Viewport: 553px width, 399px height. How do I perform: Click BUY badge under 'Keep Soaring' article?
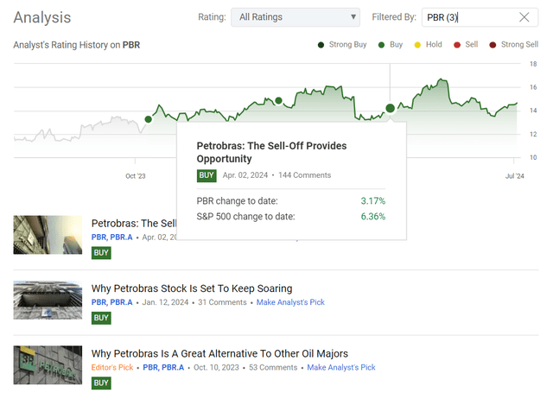[x=101, y=318]
